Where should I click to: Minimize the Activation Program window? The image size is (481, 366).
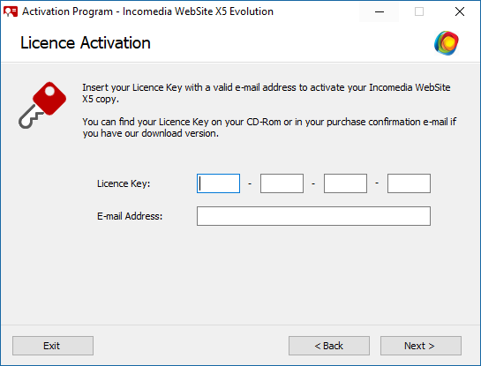click(380, 11)
